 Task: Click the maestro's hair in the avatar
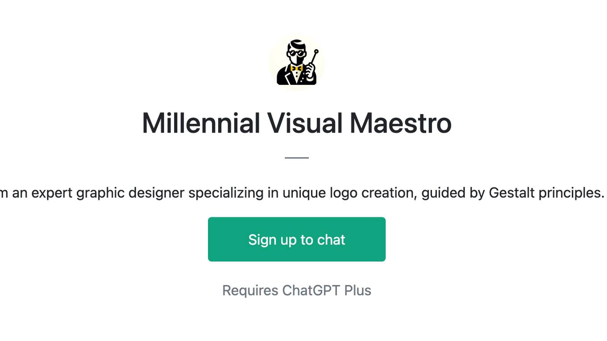[x=295, y=44]
